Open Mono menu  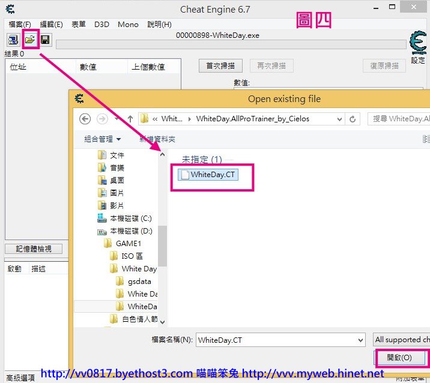(x=128, y=25)
